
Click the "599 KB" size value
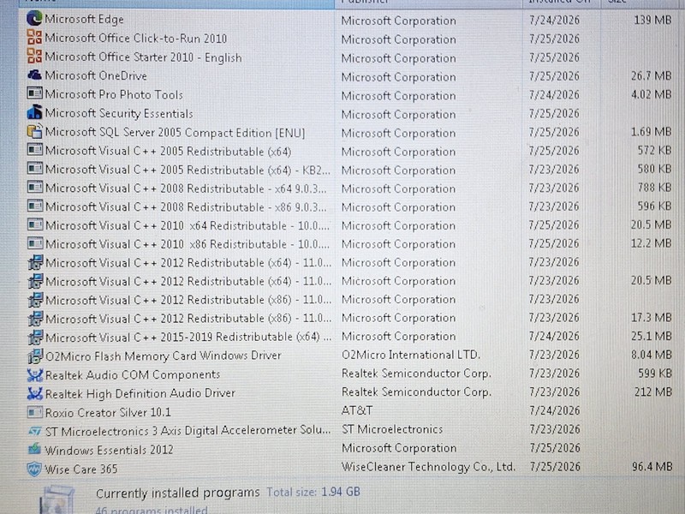click(654, 373)
